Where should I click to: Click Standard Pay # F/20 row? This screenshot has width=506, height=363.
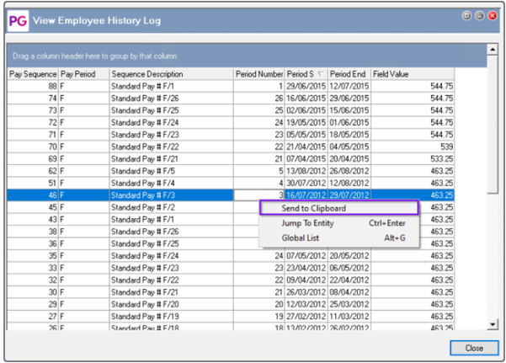(231, 304)
